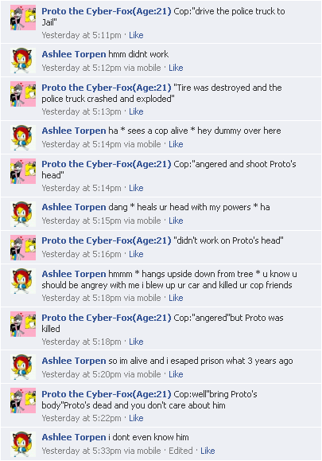Like the edited 5:33pm comment

pos(208,451)
